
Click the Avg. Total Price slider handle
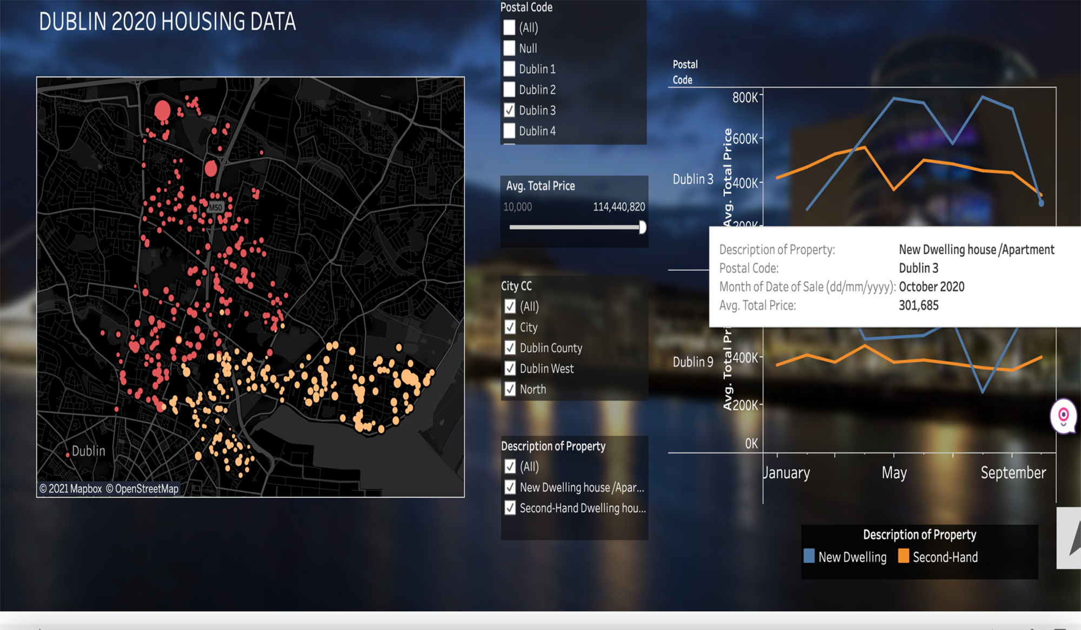pos(642,227)
